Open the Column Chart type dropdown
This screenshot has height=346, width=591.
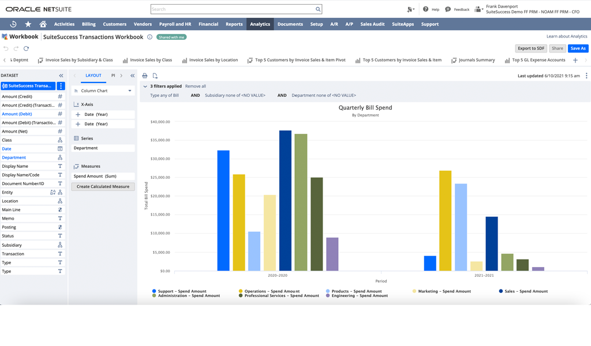pyautogui.click(x=103, y=91)
